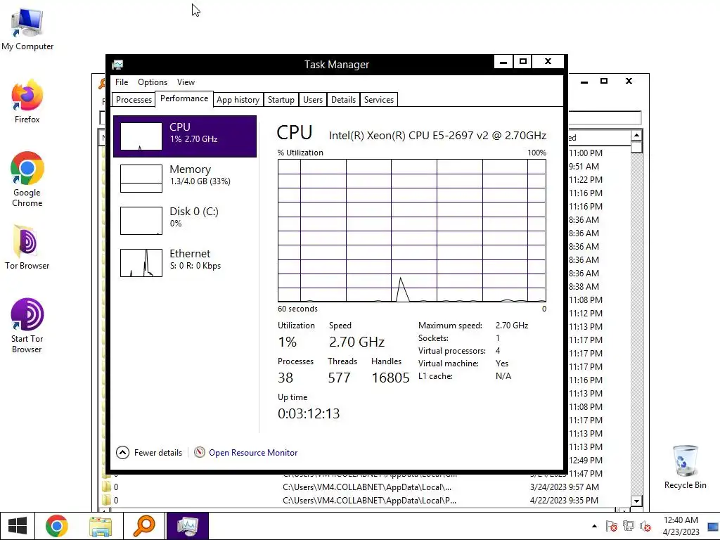
Task: Close the background search window
Action: tap(629, 82)
